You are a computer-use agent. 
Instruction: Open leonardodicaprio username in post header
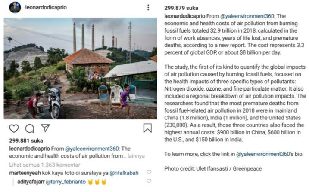pos(47,8)
